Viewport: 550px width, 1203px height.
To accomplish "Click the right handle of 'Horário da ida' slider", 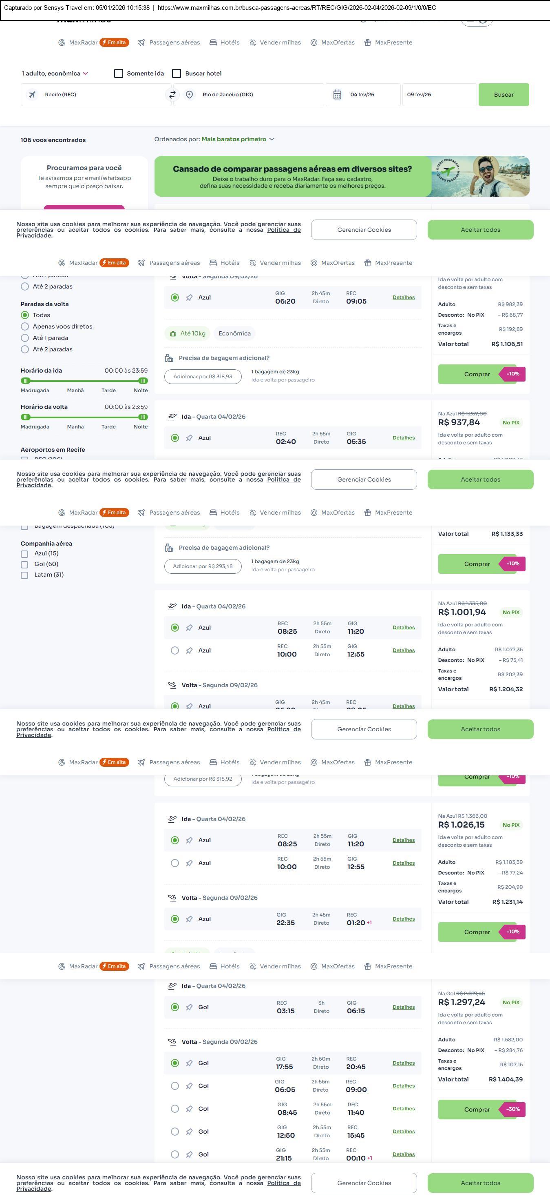I will 143,381.
